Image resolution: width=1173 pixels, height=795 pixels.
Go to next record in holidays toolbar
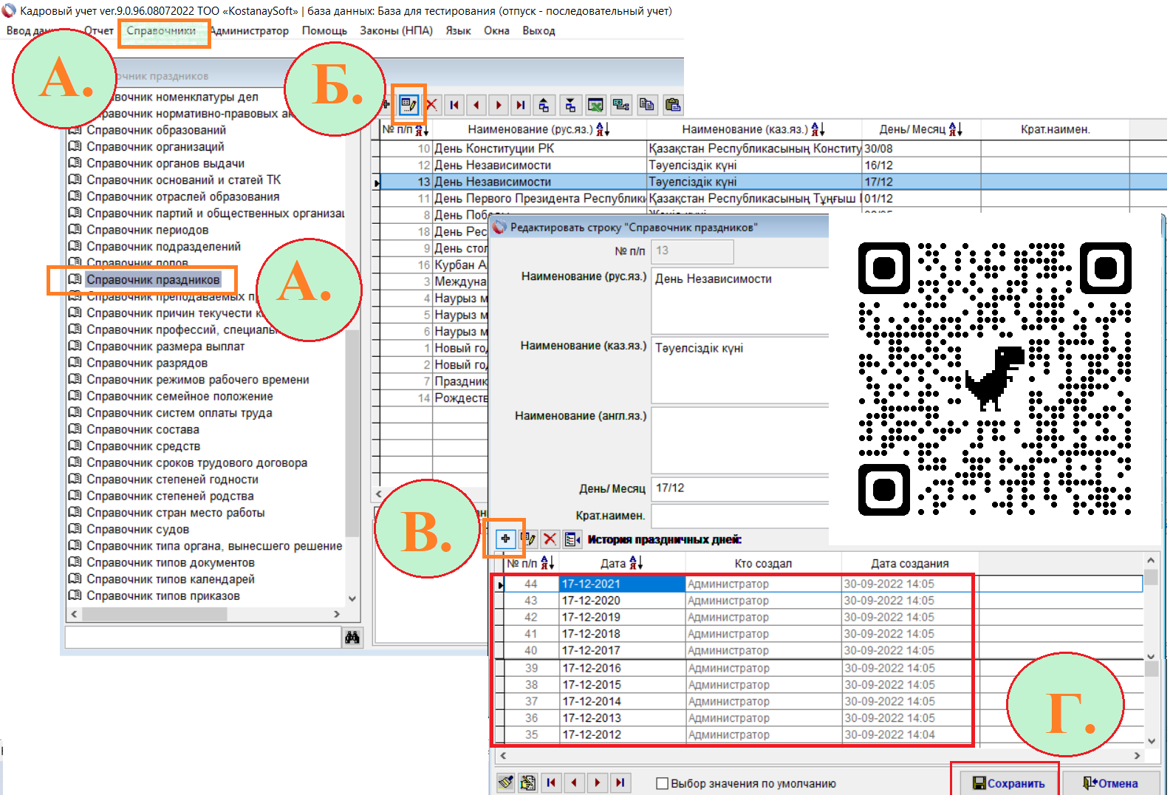[499, 105]
